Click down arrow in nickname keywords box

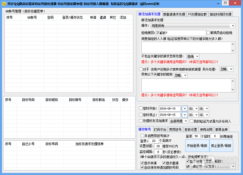tap(232, 89)
